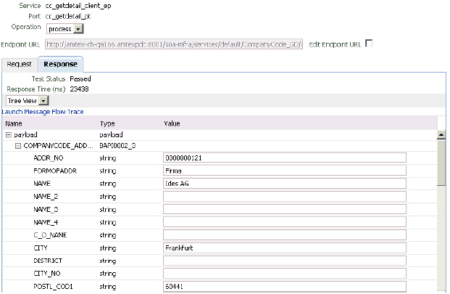This screenshot has width=450, height=294.
Task: Click the FORMOFADDR value field
Action: click(285, 171)
